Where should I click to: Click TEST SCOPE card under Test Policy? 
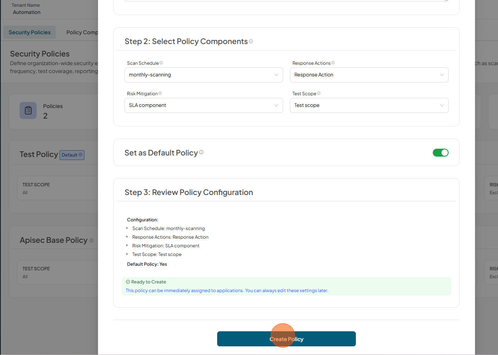point(58,188)
